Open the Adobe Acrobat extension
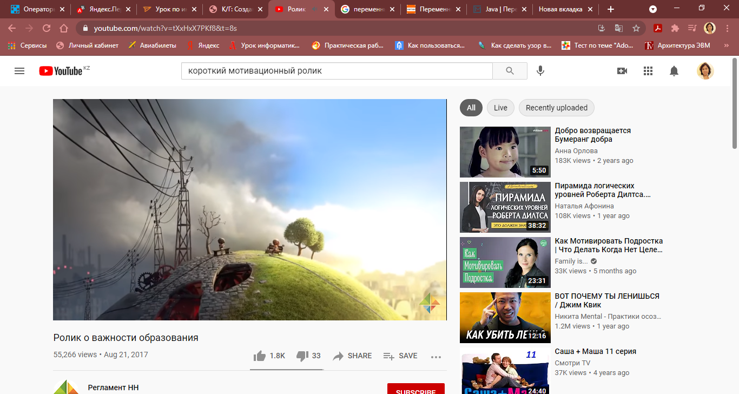 point(658,28)
